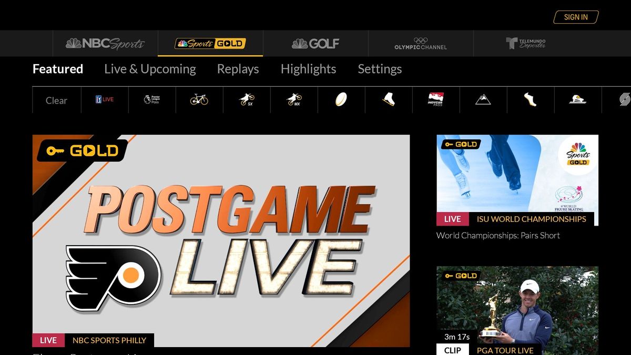Filter by IndyCar Pass icon
The height and width of the screenshot is (355, 631).
click(436, 100)
